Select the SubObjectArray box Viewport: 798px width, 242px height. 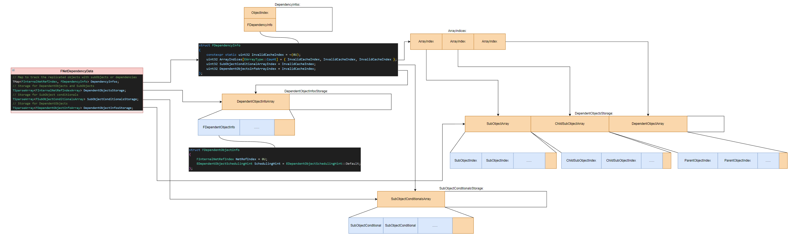click(x=497, y=124)
